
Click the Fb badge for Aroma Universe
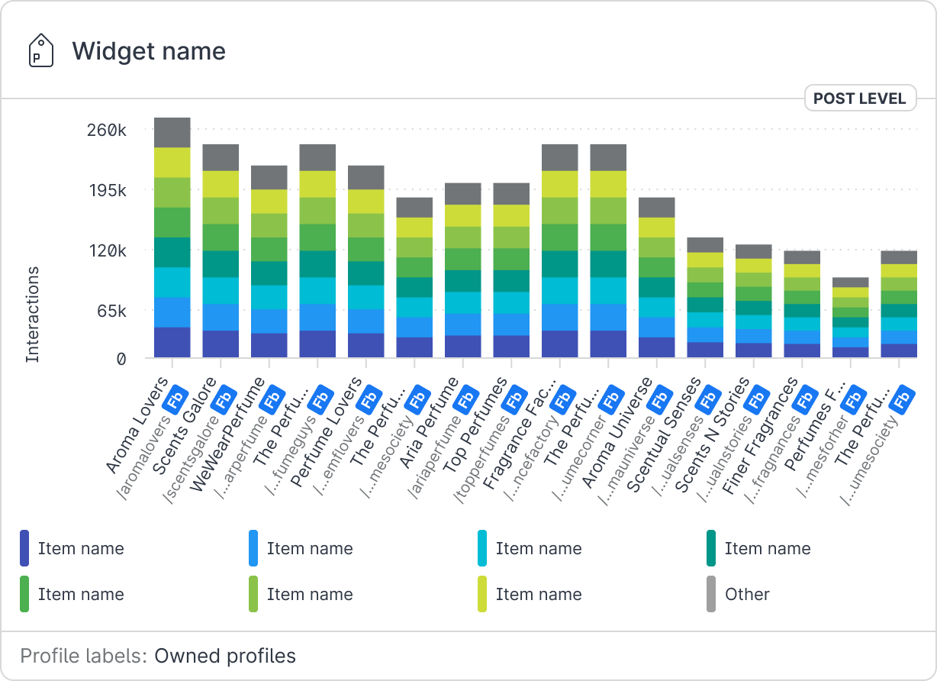coord(662,399)
